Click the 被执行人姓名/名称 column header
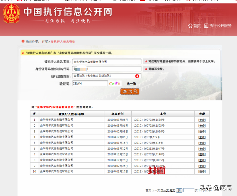Image resolution: width=237 pixels, height=196 pixels. [71, 114]
